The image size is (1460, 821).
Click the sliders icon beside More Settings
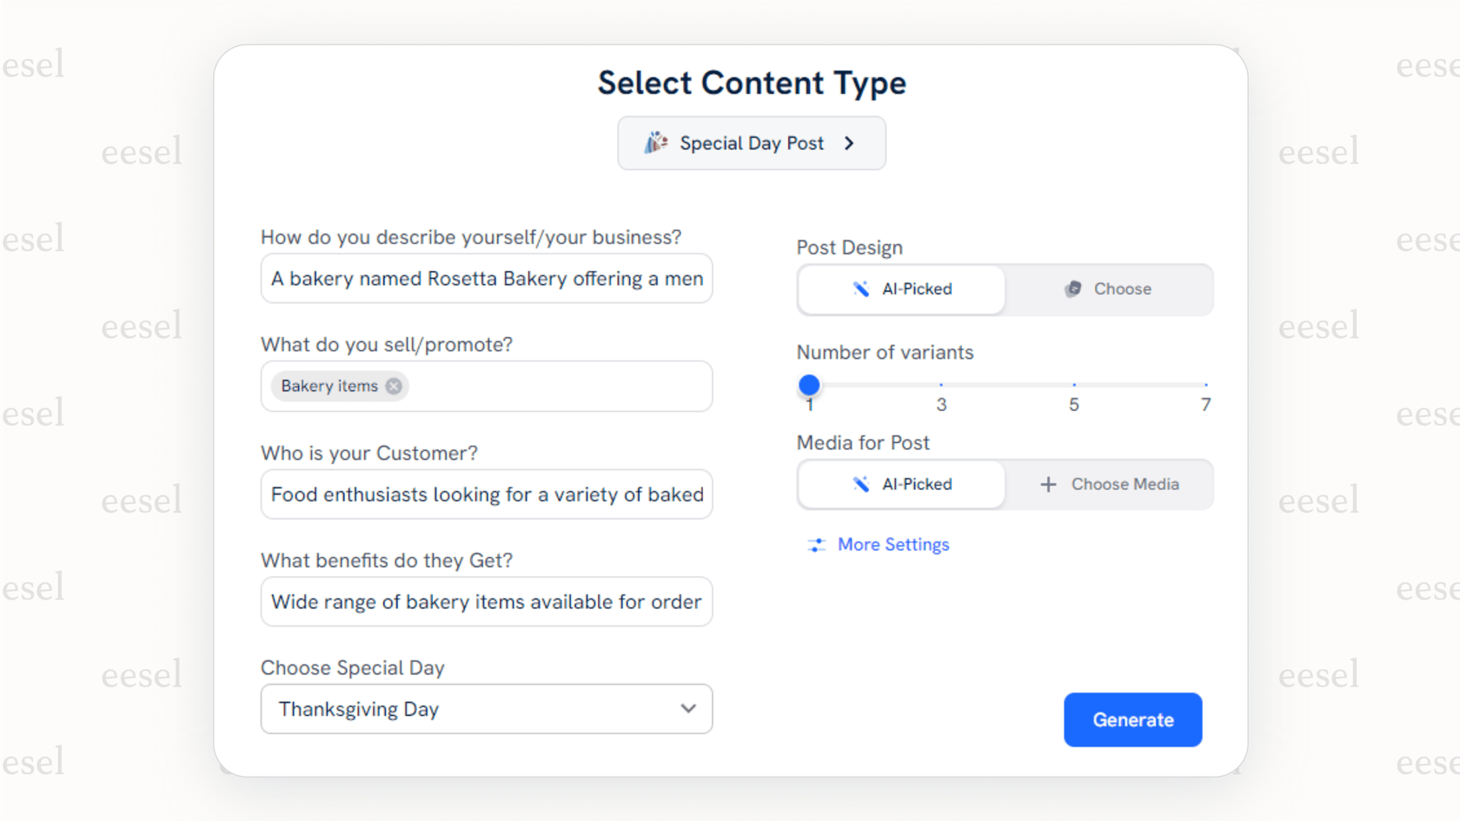(x=816, y=545)
